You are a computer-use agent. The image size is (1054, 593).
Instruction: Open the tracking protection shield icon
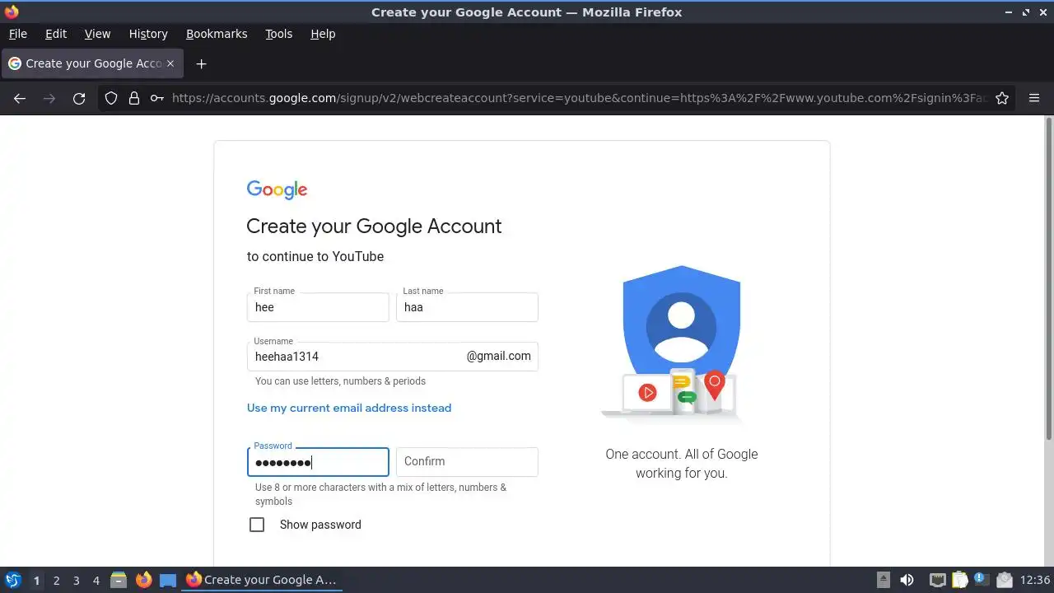pos(111,98)
